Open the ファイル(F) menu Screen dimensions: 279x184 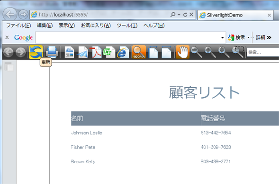18,25
